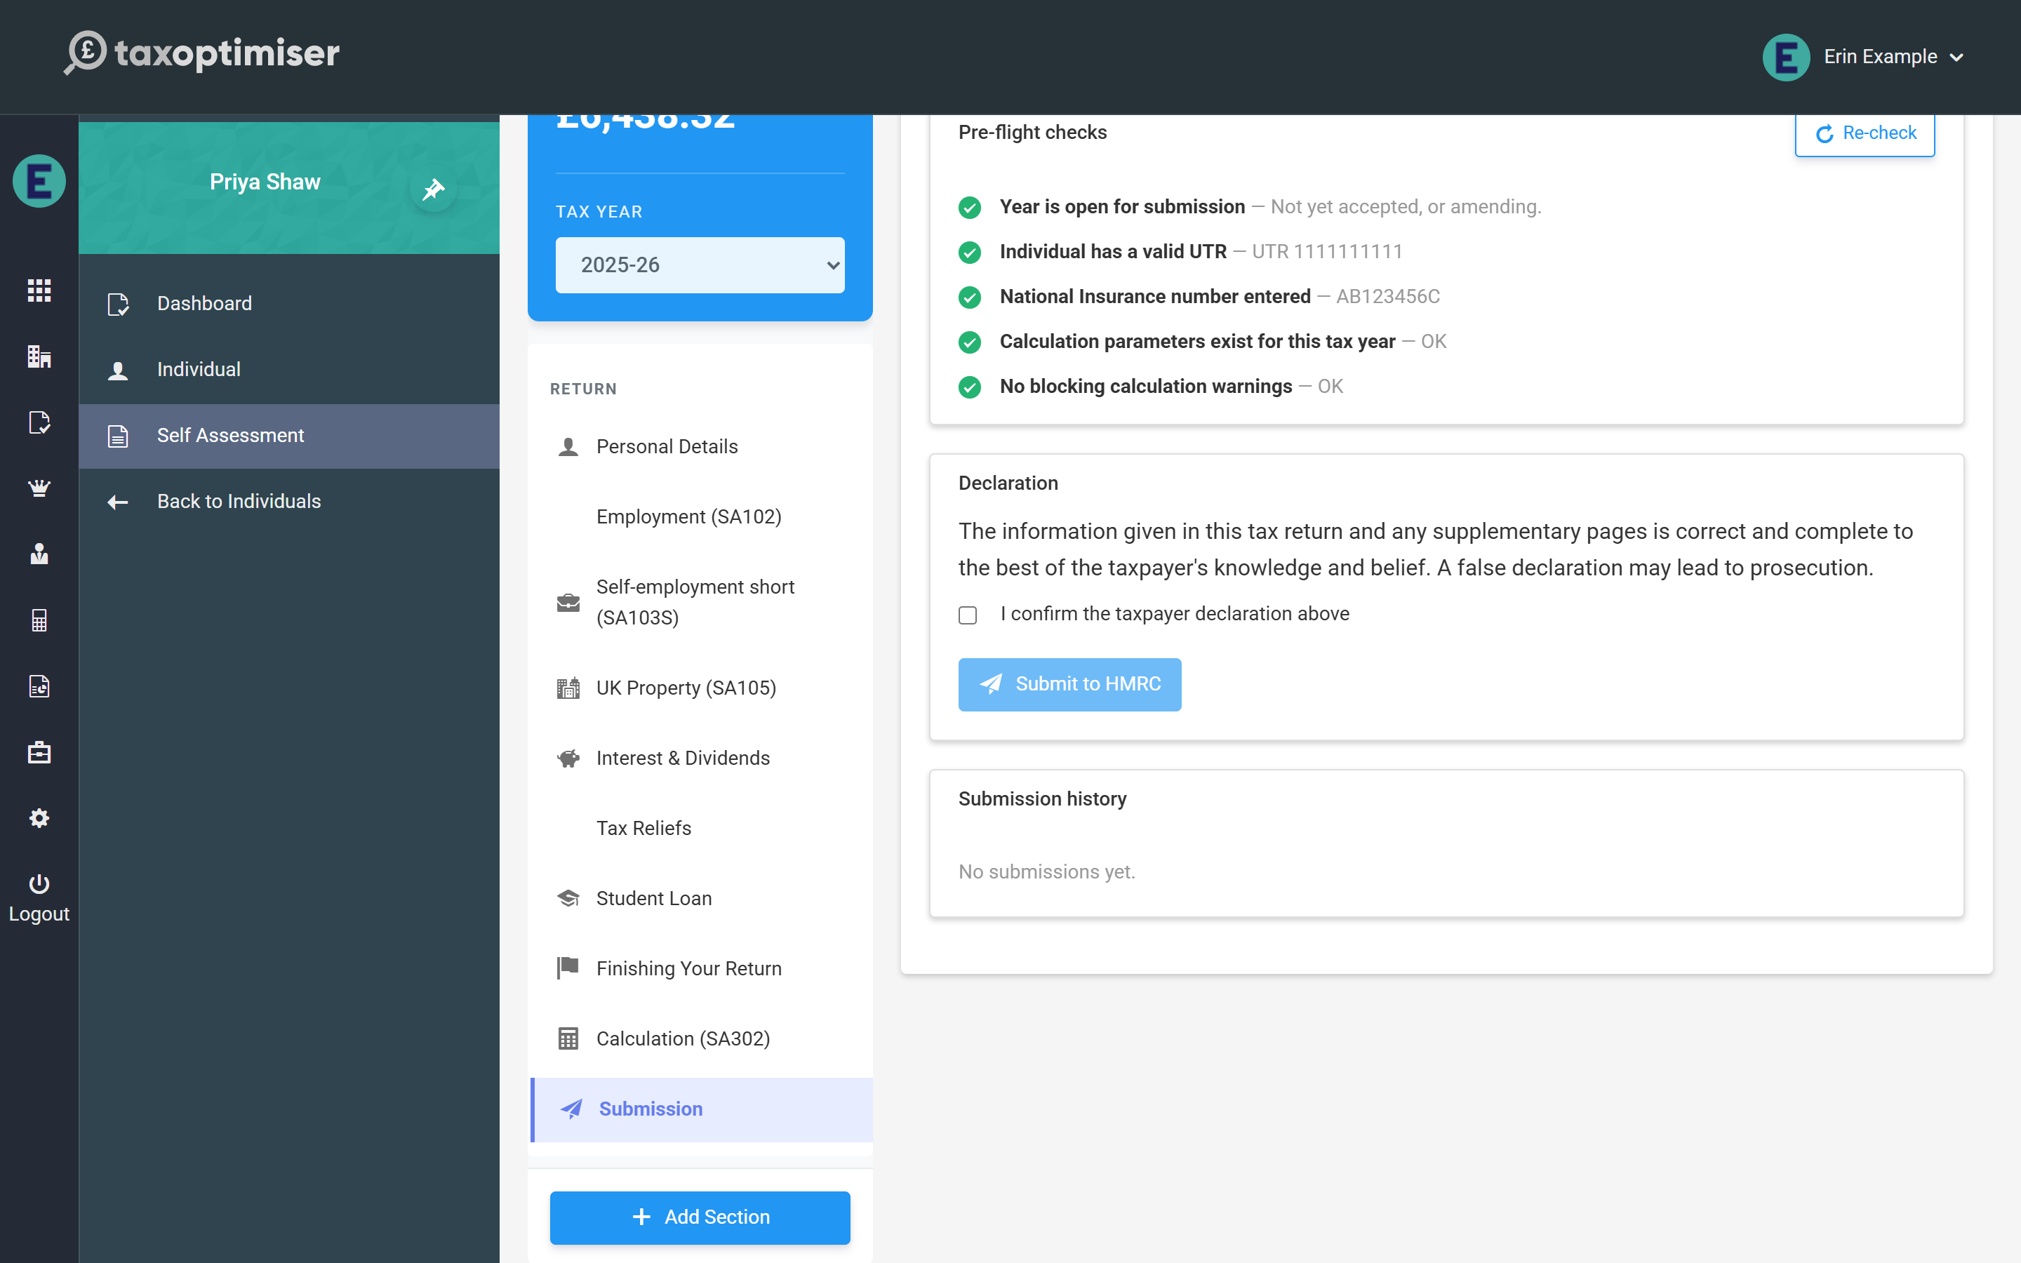This screenshot has height=1263, width=2021.
Task: Click the Interest & Dividends piggy bank icon
Action: [568, 759]
